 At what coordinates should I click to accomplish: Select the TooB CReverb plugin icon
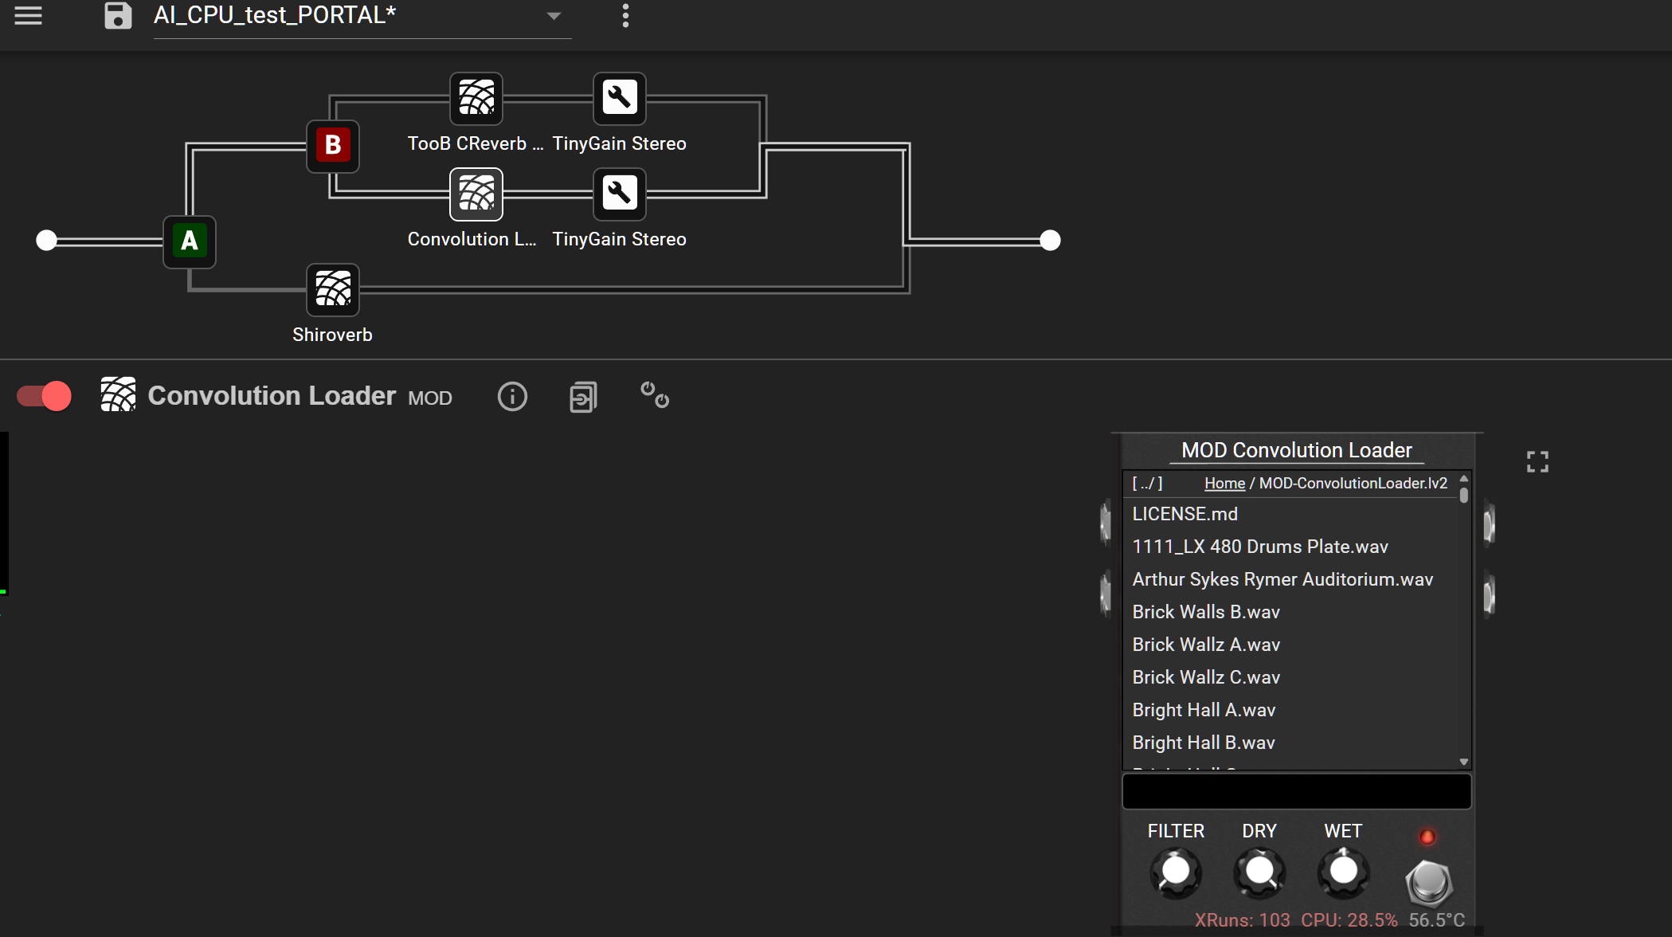[476, 99]
